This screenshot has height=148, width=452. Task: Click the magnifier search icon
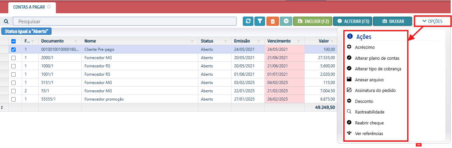6,22
